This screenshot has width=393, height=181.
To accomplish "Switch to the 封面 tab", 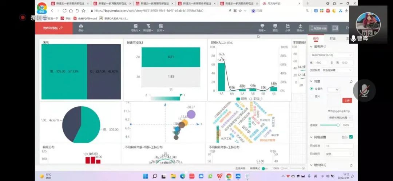I will pos(333,38).
